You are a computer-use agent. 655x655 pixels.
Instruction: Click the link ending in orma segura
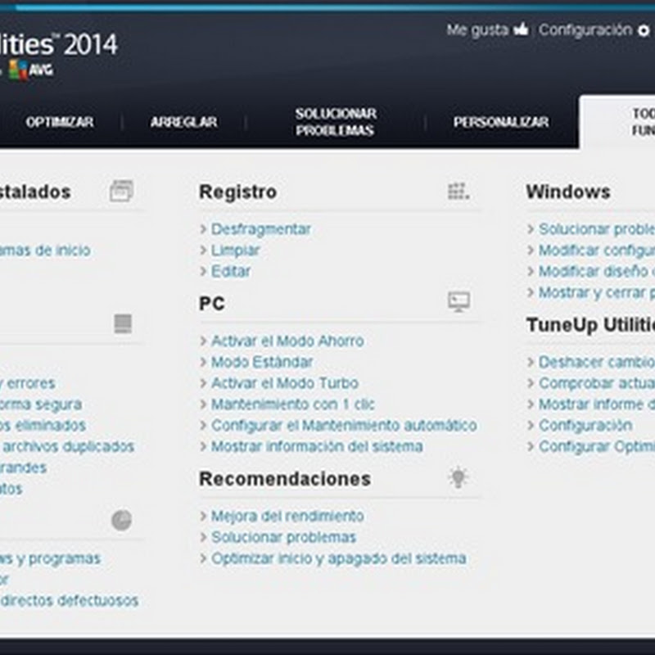(x=41, y=404)
